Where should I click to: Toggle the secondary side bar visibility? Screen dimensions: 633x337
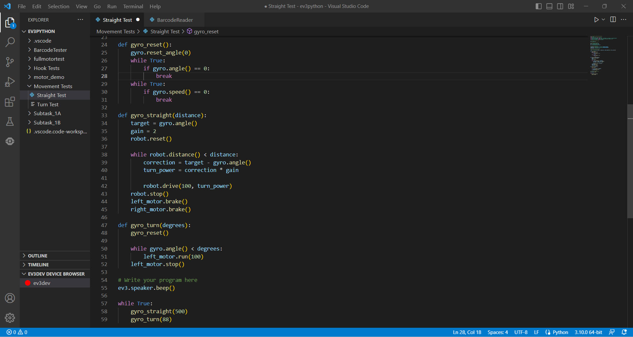click(560, 6)
